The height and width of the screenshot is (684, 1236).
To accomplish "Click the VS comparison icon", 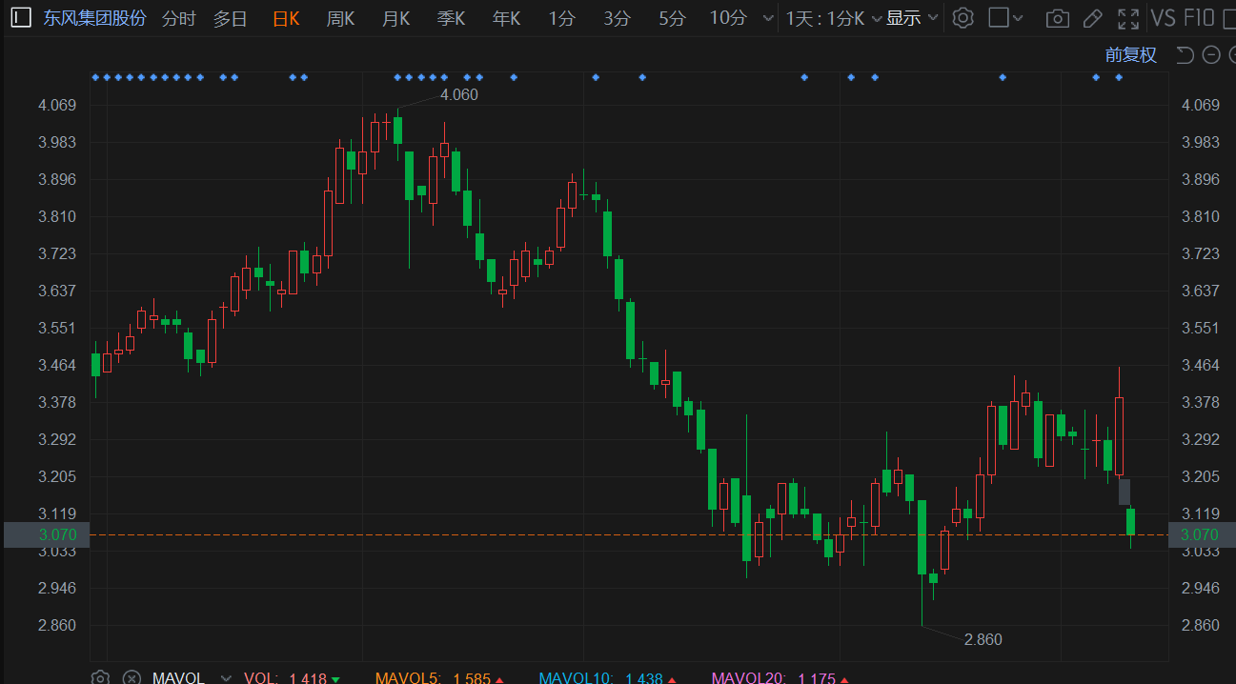I will click(x=1164, y=17).
